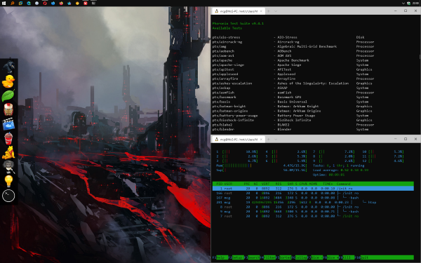
Task: Select the htop process row in the tree
Action: point(313,203)
